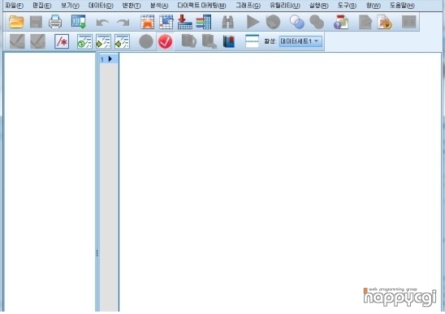Click the printer icon in toolbar

tap(55, 22)
